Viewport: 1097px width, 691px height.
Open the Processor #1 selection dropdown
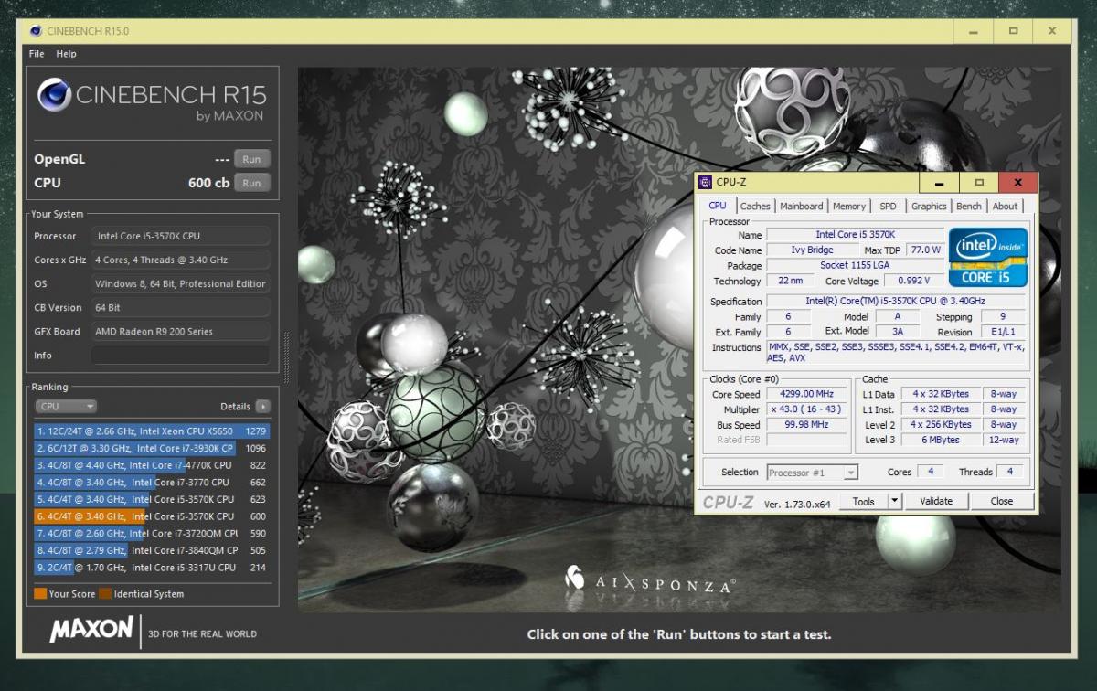[x=812, y=473]
